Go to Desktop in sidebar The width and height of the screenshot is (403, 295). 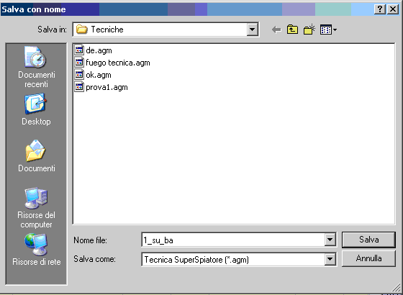(36, 110)
